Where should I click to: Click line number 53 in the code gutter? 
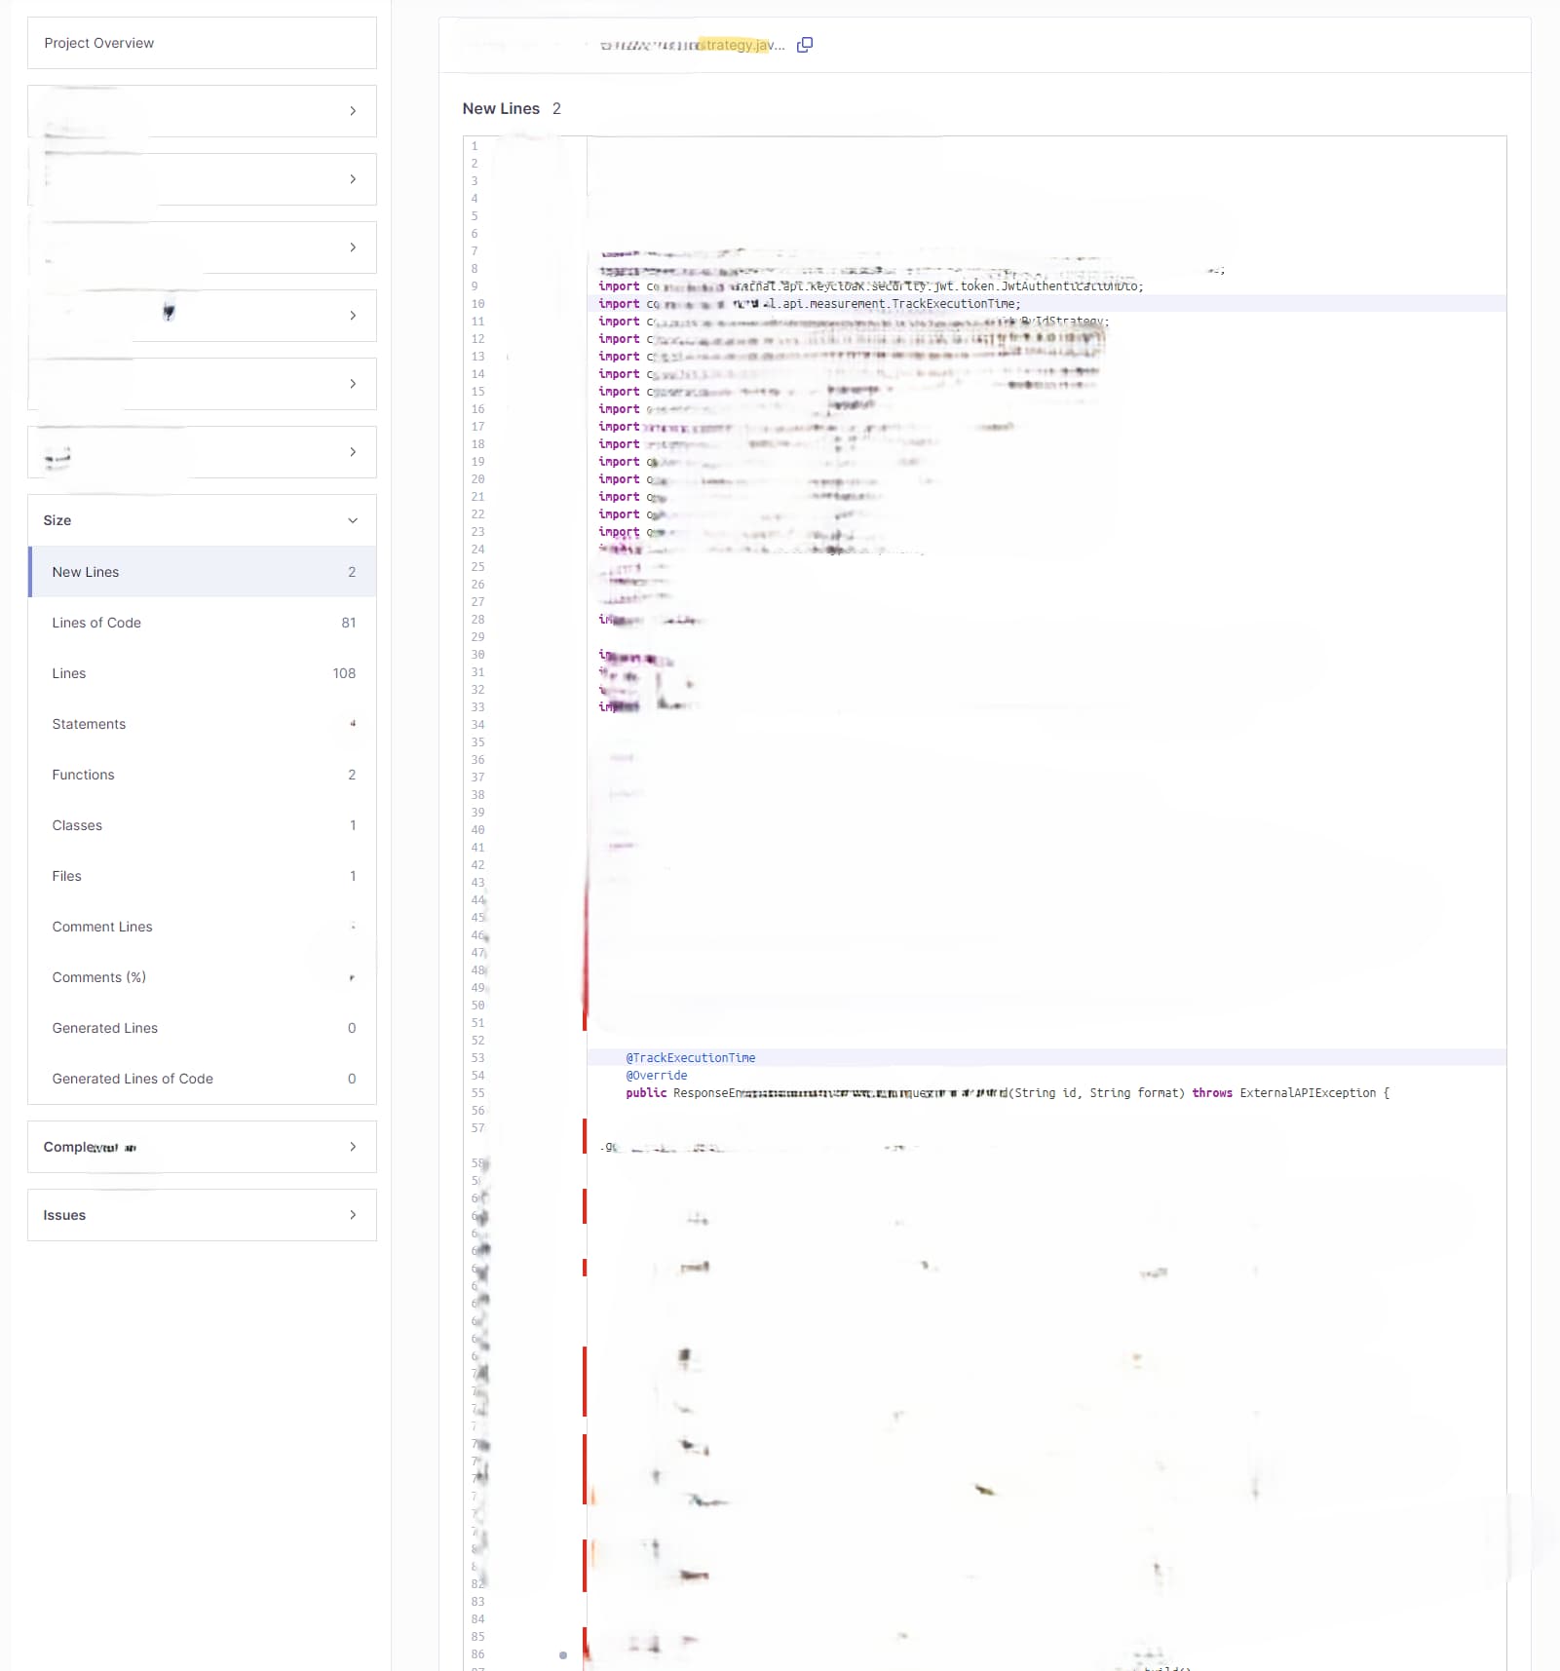point(477,1058)
